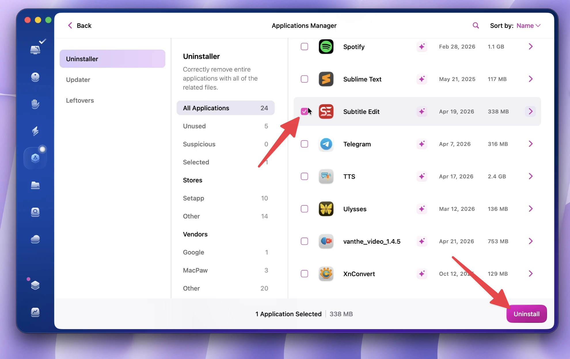Select the Spotify checkbox

pyautogui.click(x=304, y=47)
